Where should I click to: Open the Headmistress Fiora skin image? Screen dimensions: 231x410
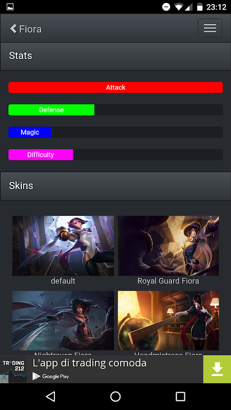point(168,321)
